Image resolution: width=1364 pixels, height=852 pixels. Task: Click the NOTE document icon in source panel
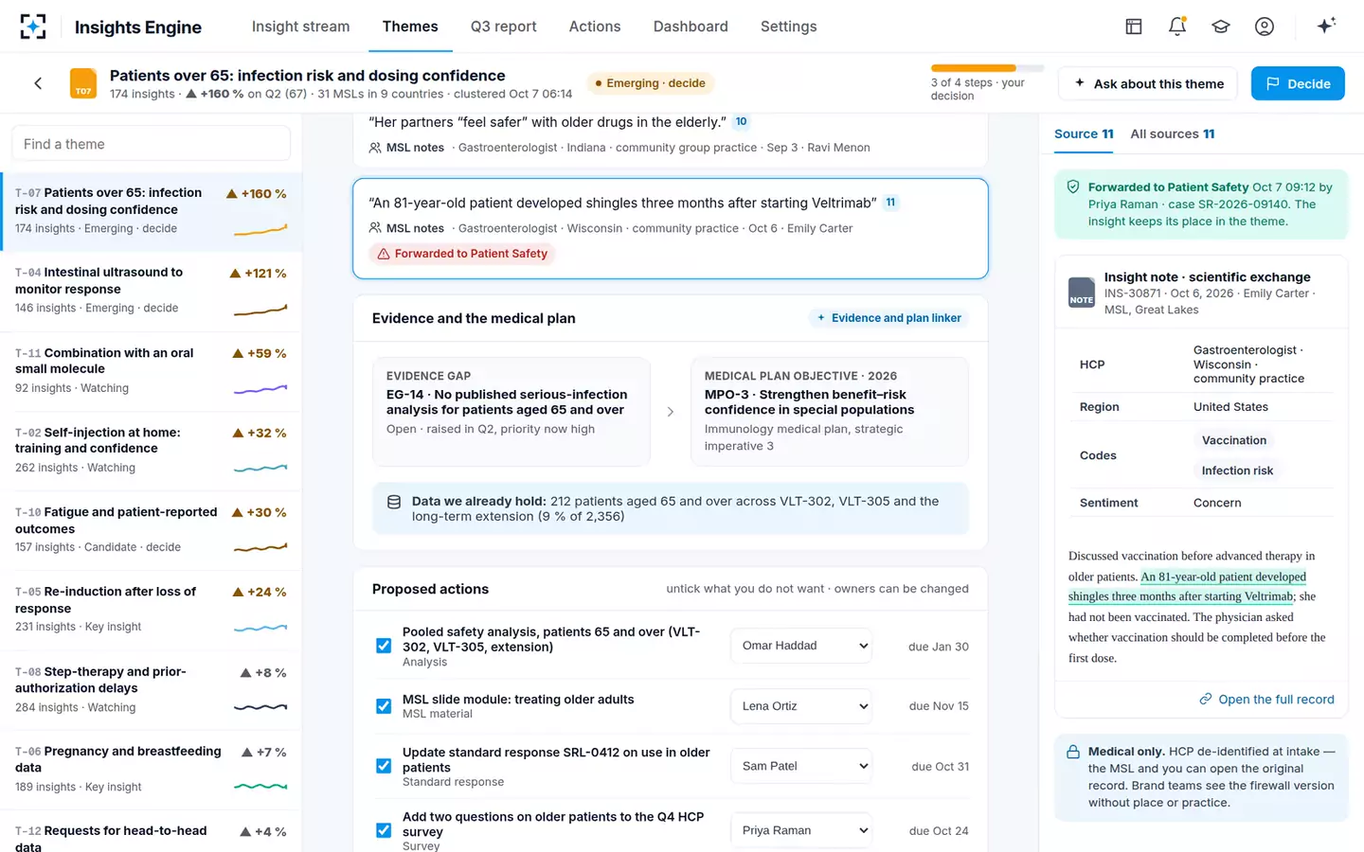click(1082, 292)
